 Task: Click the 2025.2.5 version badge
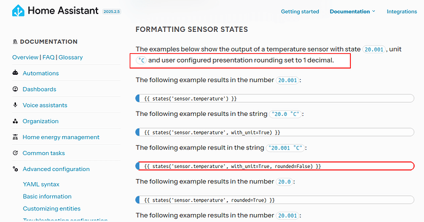(x=111, y=12)
